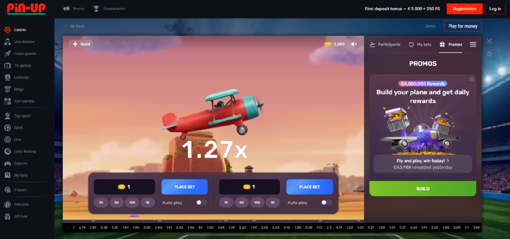Toggle Auto play in first bet panel
Screen dimensions: 510x239
pos(201,202)
